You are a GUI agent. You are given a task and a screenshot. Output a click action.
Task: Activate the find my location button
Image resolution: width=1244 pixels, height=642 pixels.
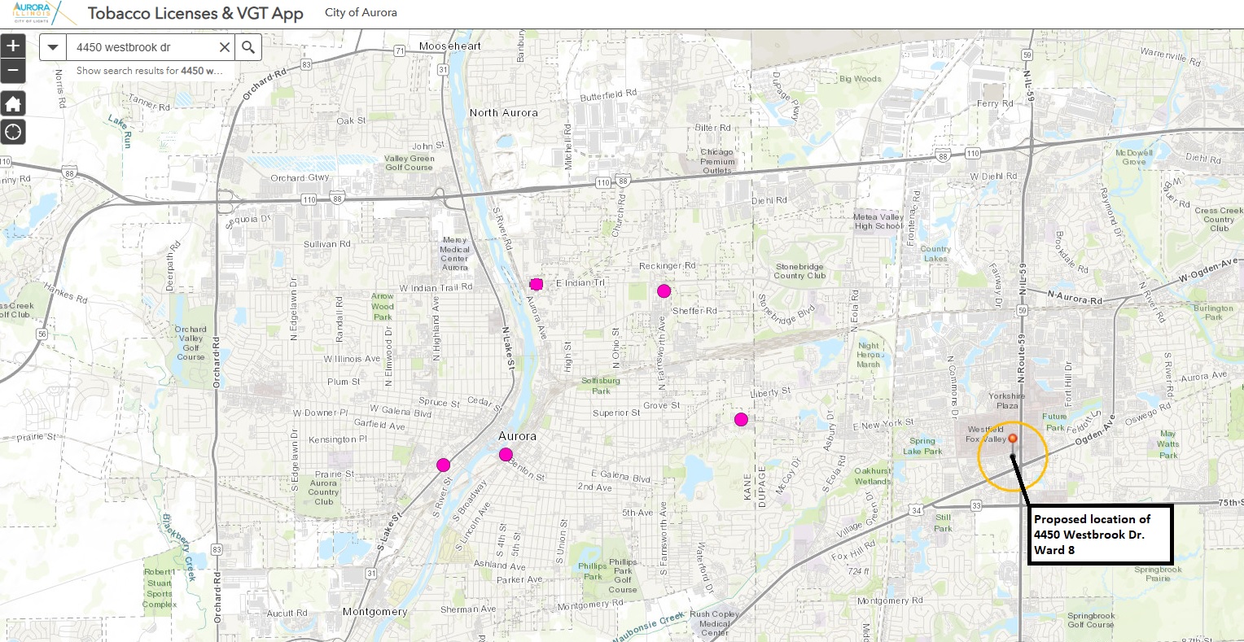(x=13, y=131)
